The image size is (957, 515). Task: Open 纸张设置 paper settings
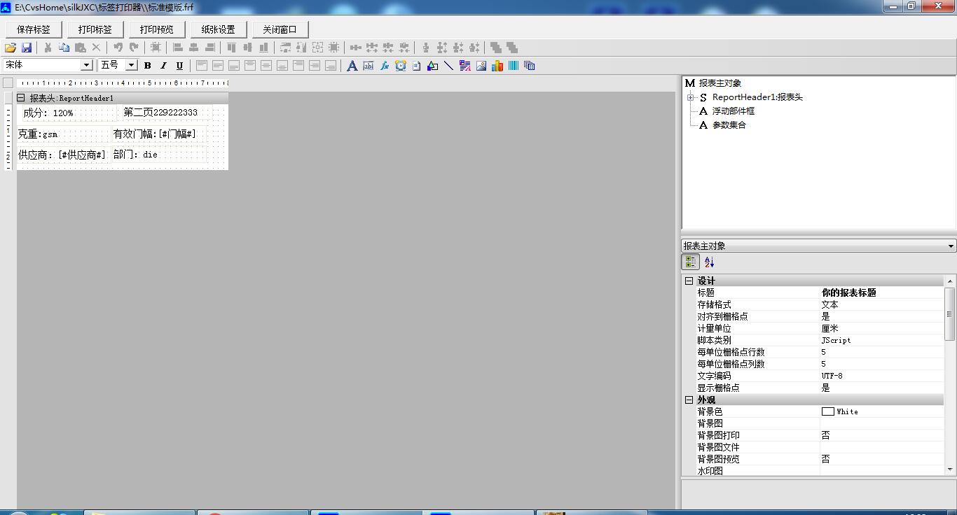219,29
